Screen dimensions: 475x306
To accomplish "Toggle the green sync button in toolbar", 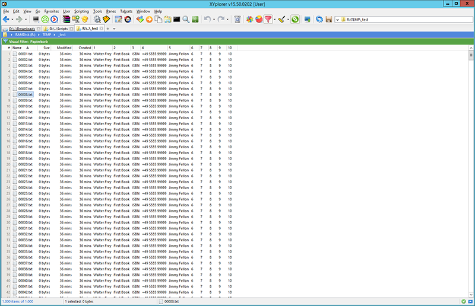I will pyautogui.click(x=296, y=20).
